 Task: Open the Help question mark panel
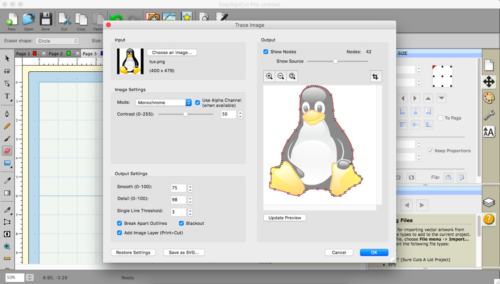click(489, 219)
